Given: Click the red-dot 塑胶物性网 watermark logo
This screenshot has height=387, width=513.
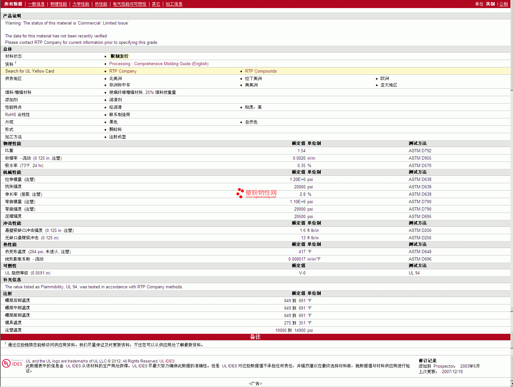Looking at the screenshot, I should [x=256, y=193].
